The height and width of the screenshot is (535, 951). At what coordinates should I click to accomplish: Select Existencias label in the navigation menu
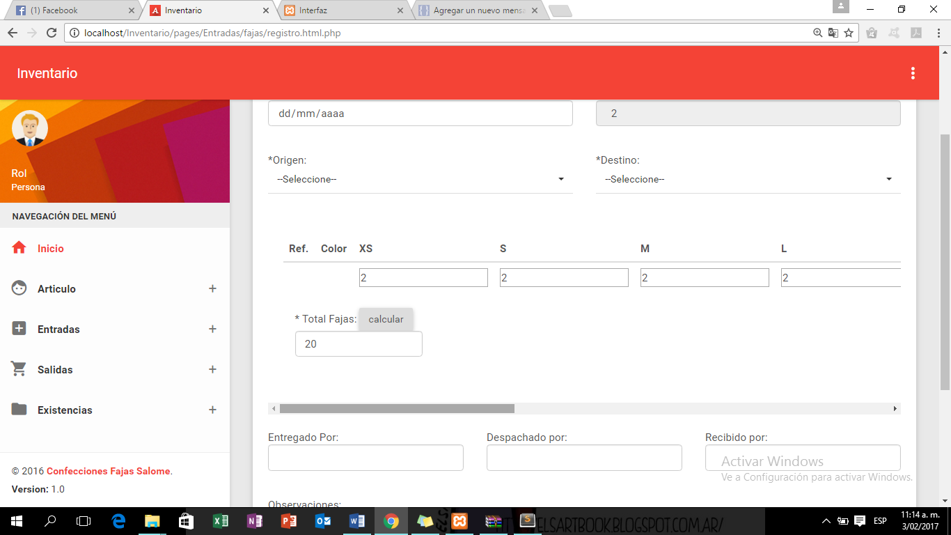(x=65, y=410)
